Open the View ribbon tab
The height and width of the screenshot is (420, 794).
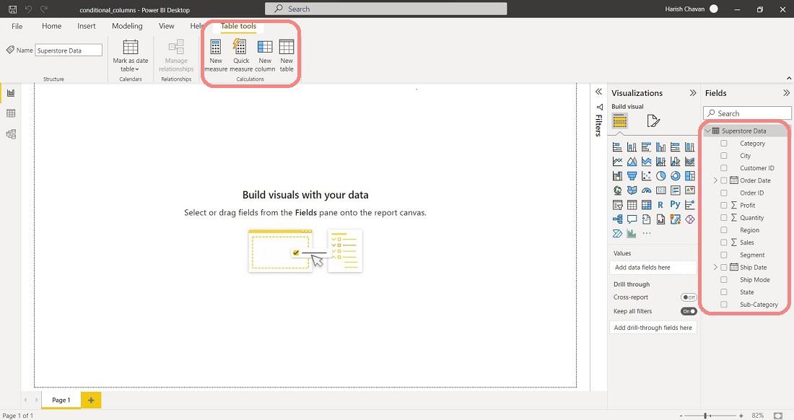coord(167,26)
